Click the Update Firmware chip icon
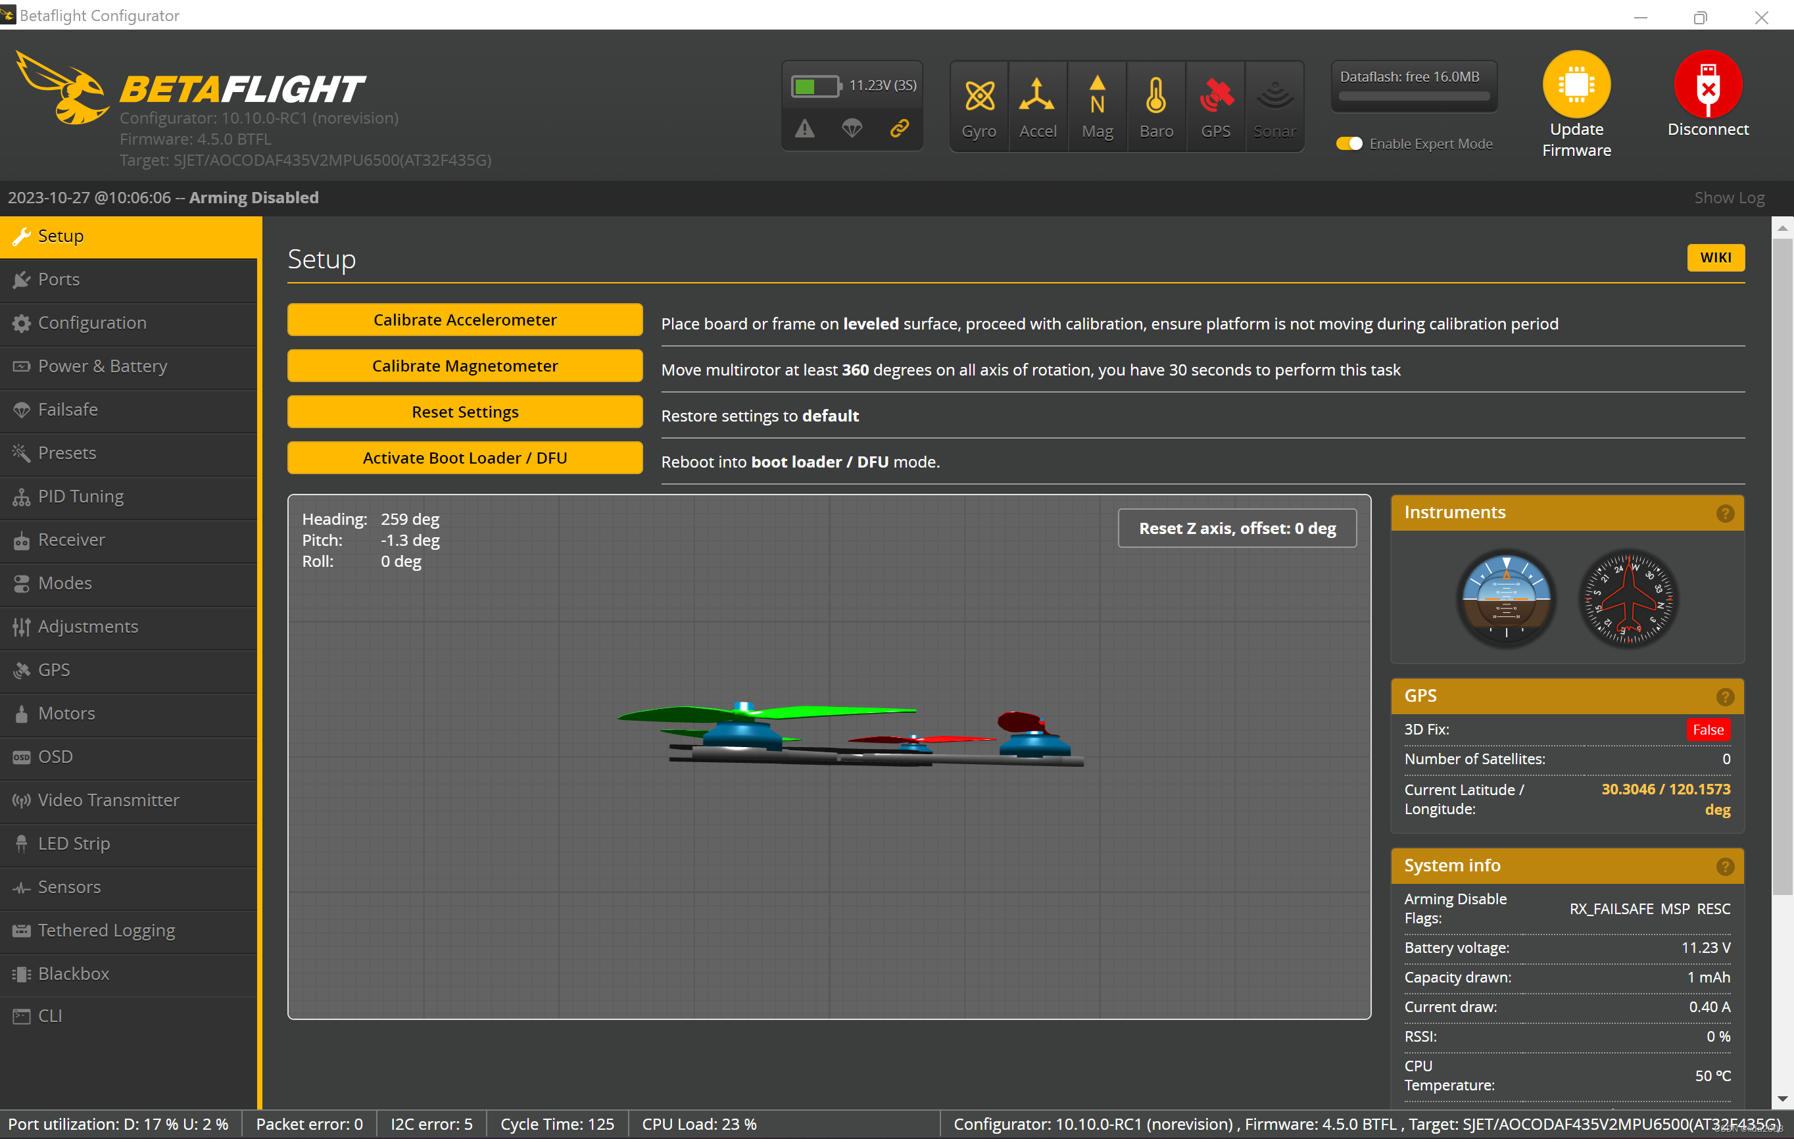Screen dimensions: 1794x1139 (x=1576, y=85)
